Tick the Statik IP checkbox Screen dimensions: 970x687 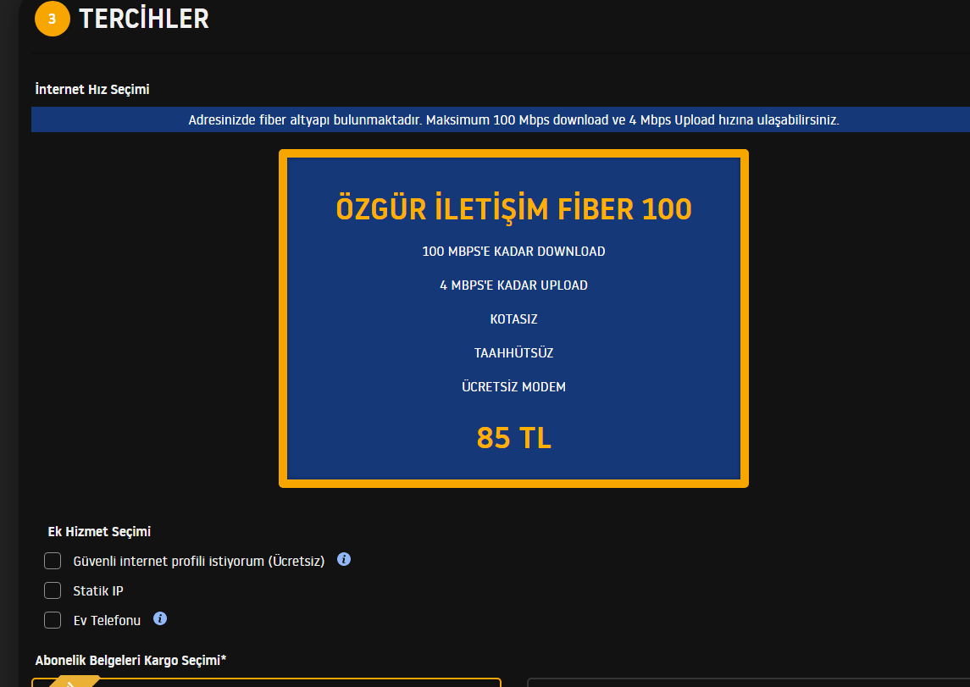[x=53, y=590]
